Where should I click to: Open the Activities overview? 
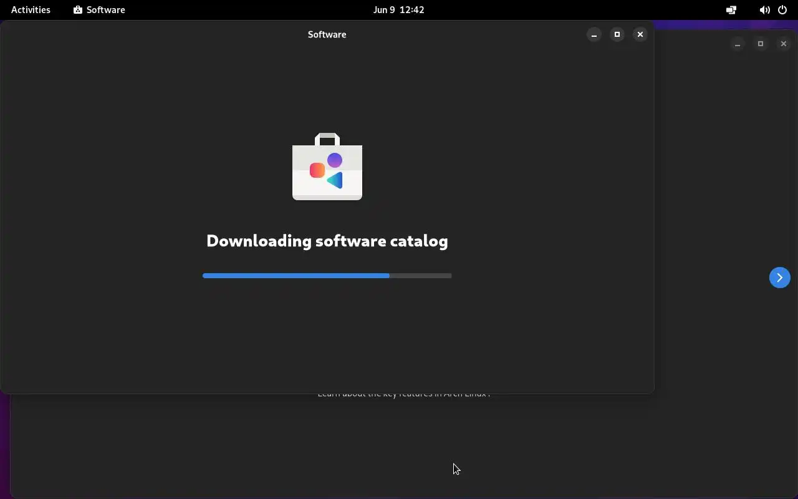(31, 10)
